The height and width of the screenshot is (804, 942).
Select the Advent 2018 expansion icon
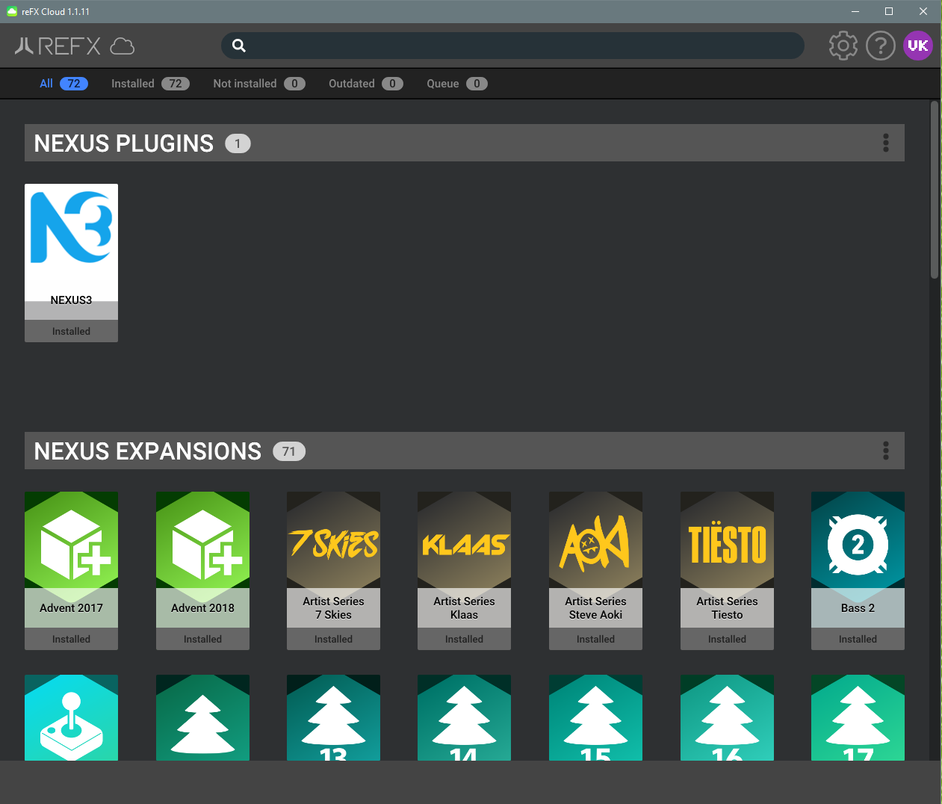[202, 540]
